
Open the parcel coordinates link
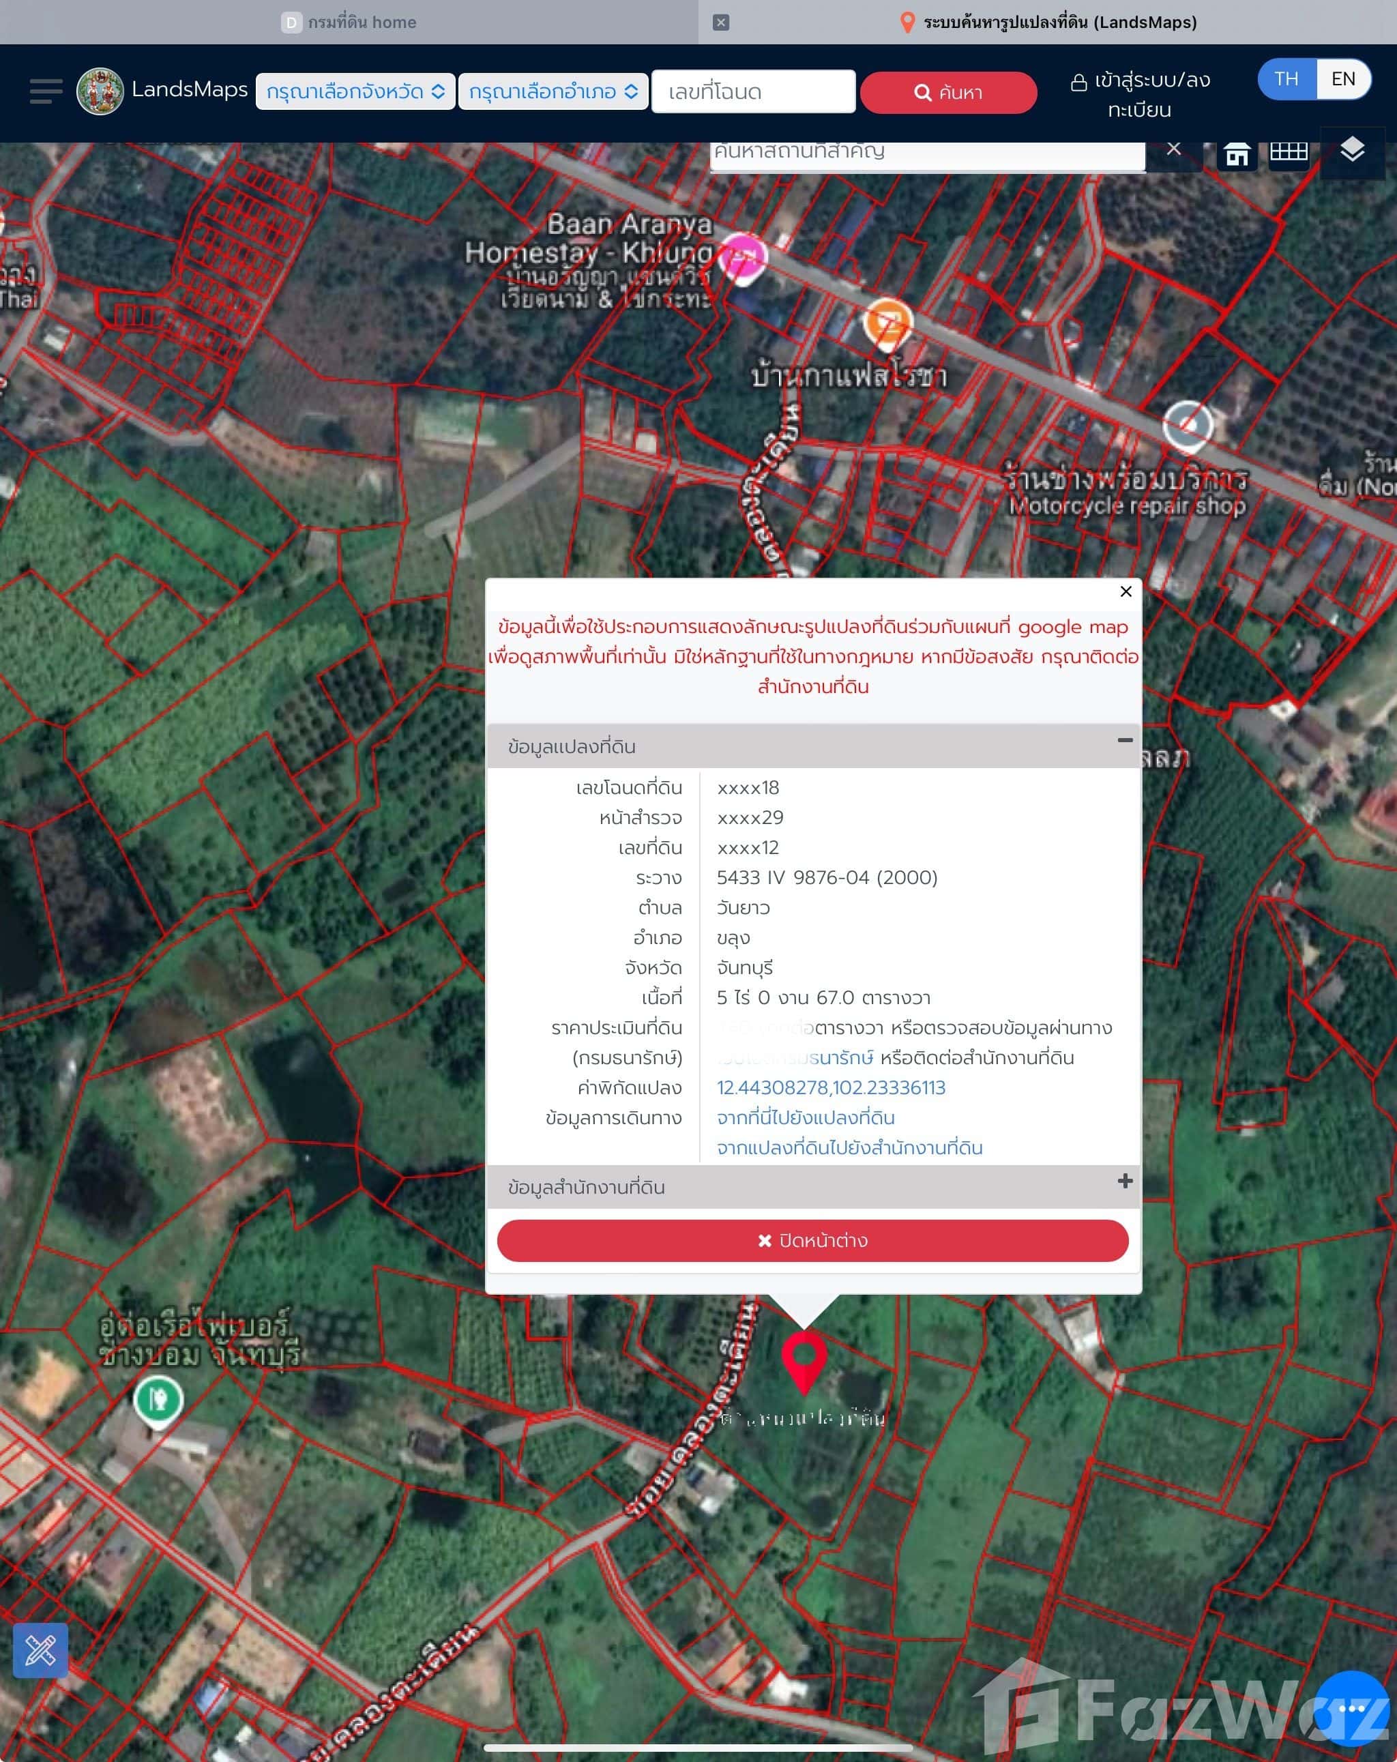[831, 1088]
